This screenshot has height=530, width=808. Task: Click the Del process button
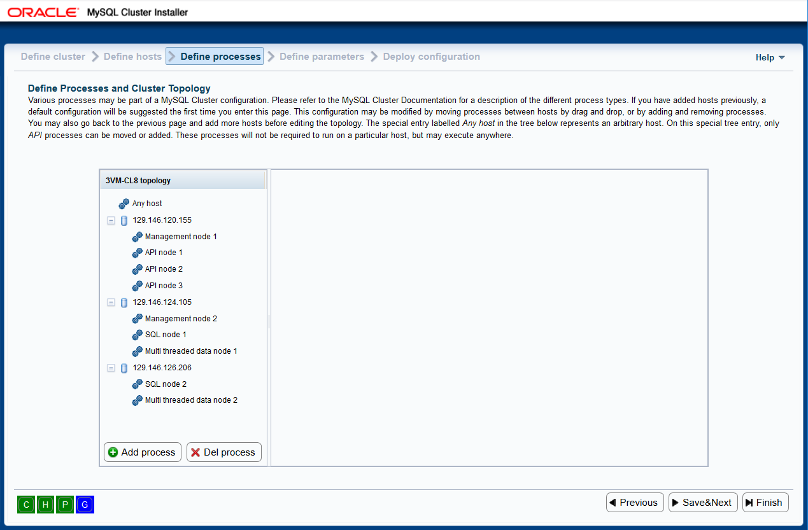click(224, 452)
